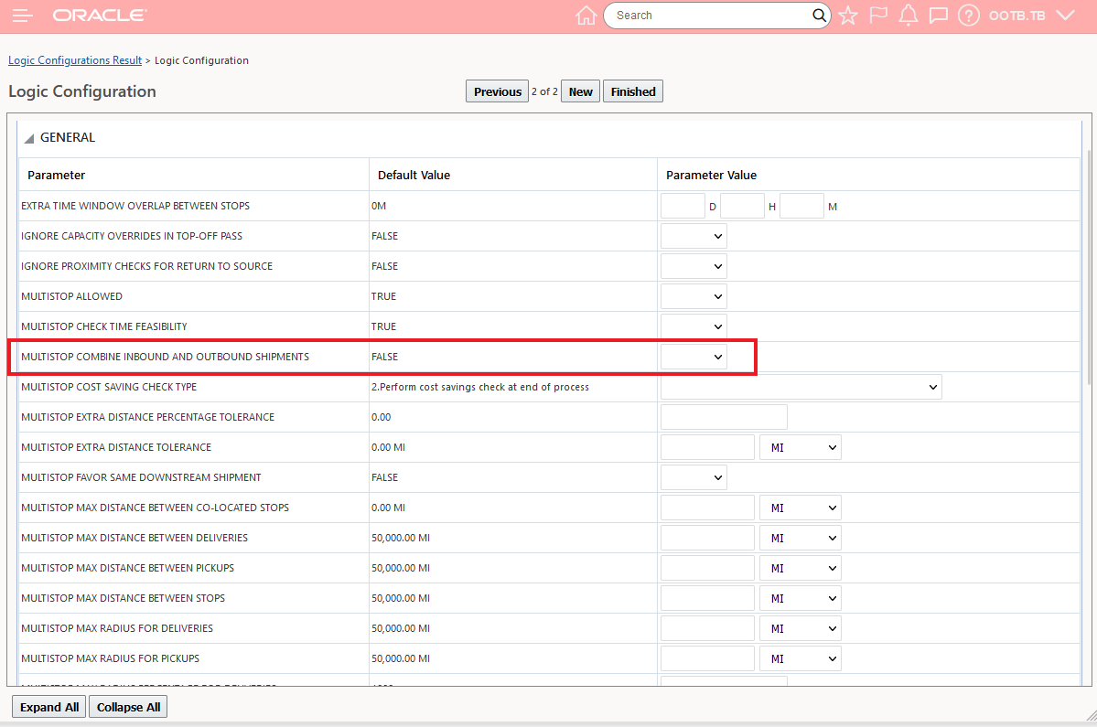The width and height of the screenshot is (1097, 727).
Task: Open Multistop Cost Saving Check Type dropdown
Action: (801, 387)
